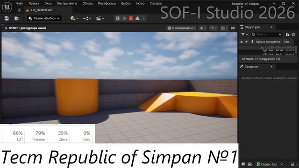Sort by Тип column header
Screen dimensions: 299x168
click(286, 42)
